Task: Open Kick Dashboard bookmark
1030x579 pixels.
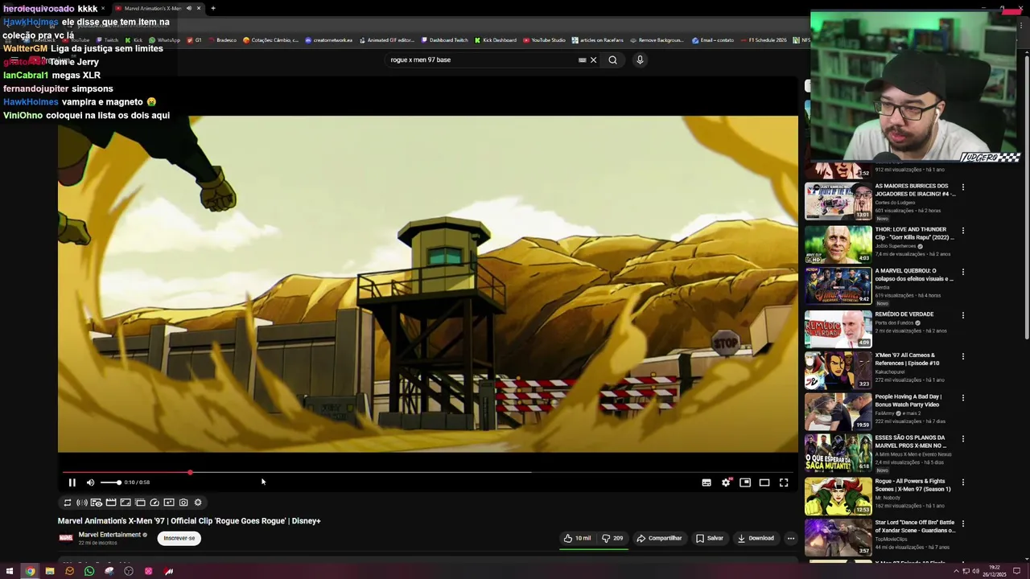Action: pyautogui.click(x=495, y=39)
